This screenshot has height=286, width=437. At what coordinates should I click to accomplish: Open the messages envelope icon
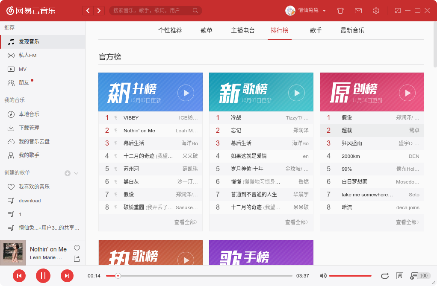[358, 11]
